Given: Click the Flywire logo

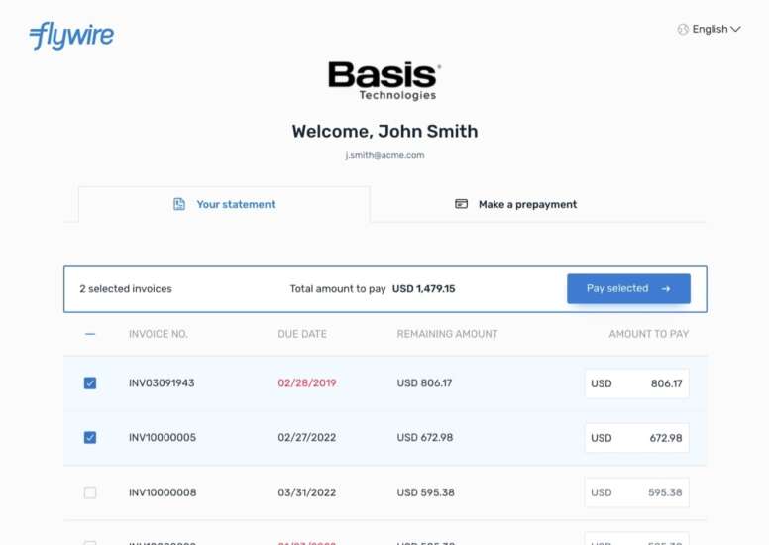Looking at the screenshot, I should [71, 36].
